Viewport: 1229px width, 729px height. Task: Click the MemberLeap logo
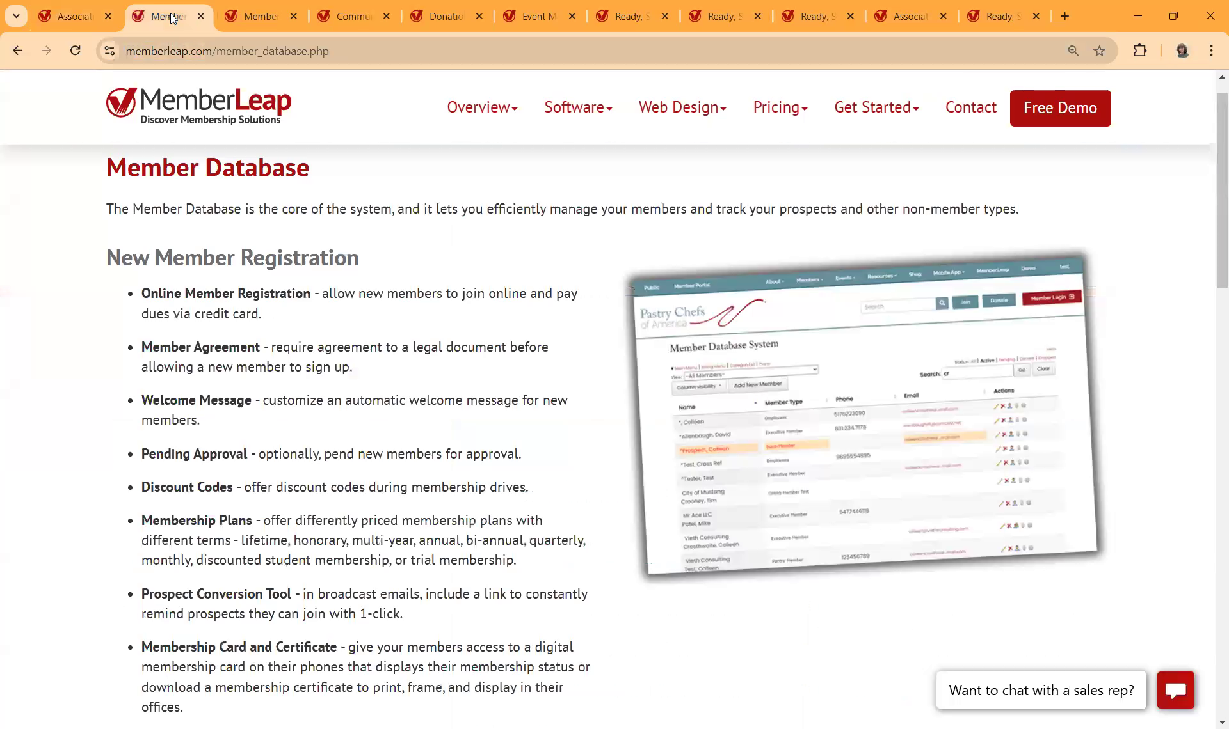click(198, 106)
